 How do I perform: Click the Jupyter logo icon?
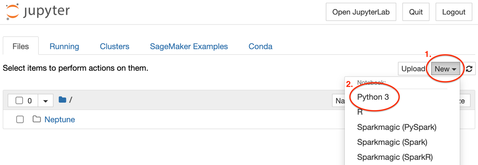[x=12, y=12]
